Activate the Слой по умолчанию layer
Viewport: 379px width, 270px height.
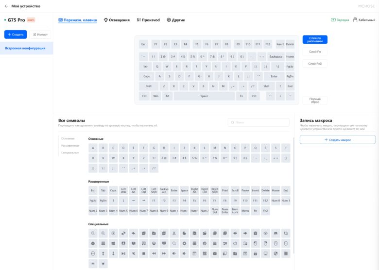click(x=315, y=40)
